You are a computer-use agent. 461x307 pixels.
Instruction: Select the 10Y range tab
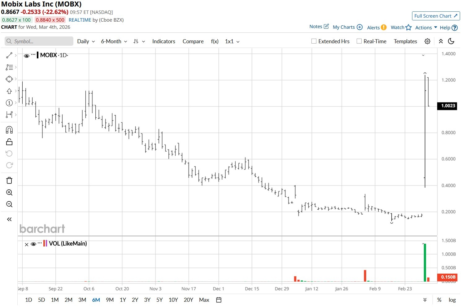click(173, 300)
